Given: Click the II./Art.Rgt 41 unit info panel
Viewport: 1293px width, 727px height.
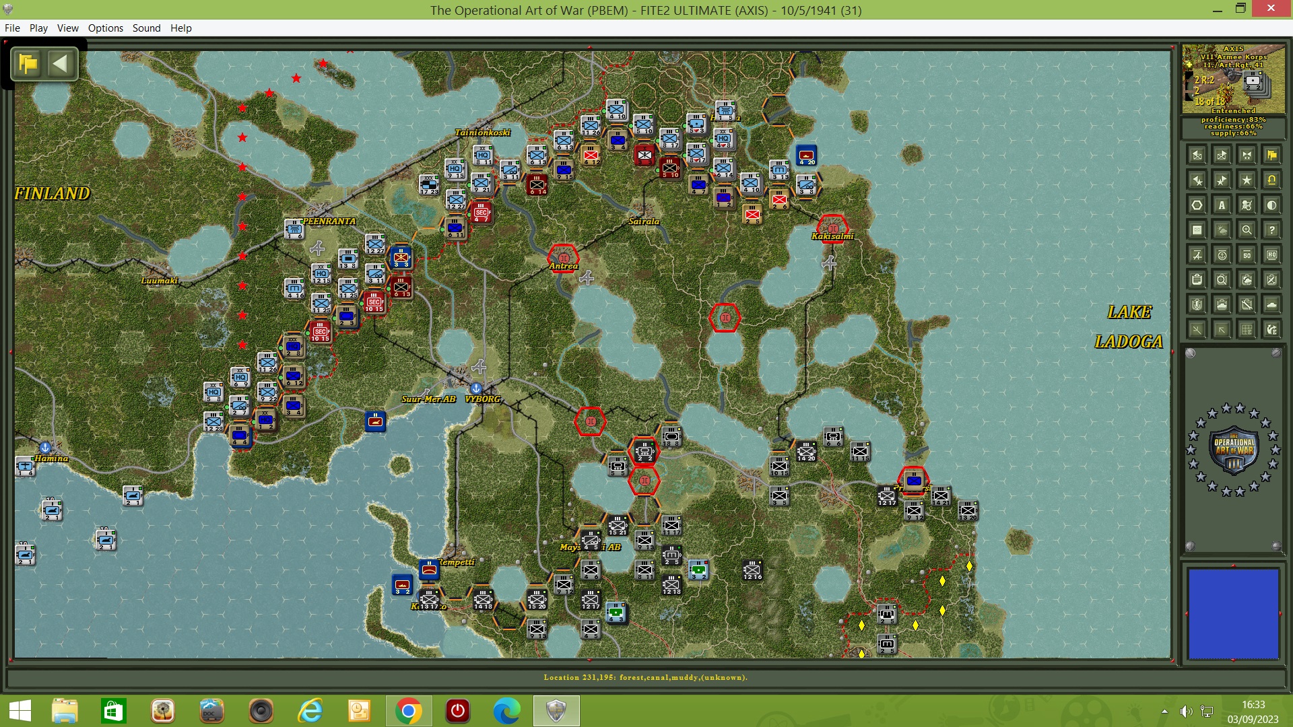Looking at the screenshot, I should 1234,79.
